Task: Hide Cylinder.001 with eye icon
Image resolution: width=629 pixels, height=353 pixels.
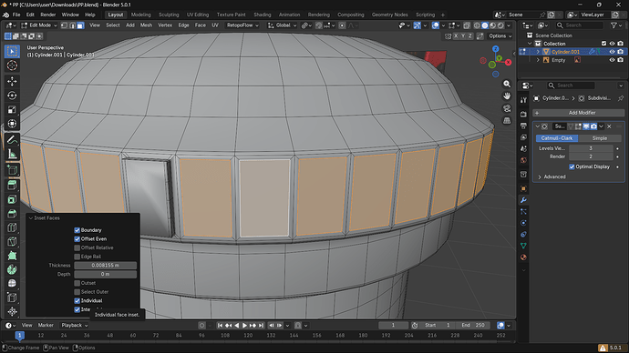Action: click(612, 52)
